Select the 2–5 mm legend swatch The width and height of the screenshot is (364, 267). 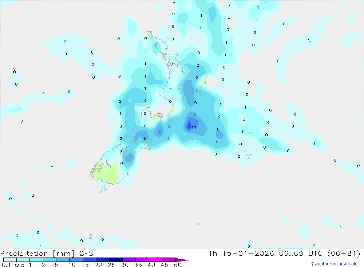pyautogui.click(x=50, y=260)
